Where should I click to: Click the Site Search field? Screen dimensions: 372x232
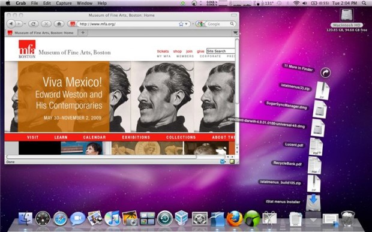[x=221, y=51]
